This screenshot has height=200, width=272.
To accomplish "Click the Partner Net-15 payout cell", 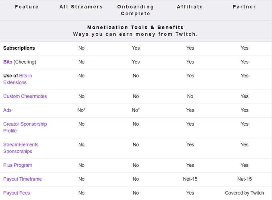I will click(244, 179).
